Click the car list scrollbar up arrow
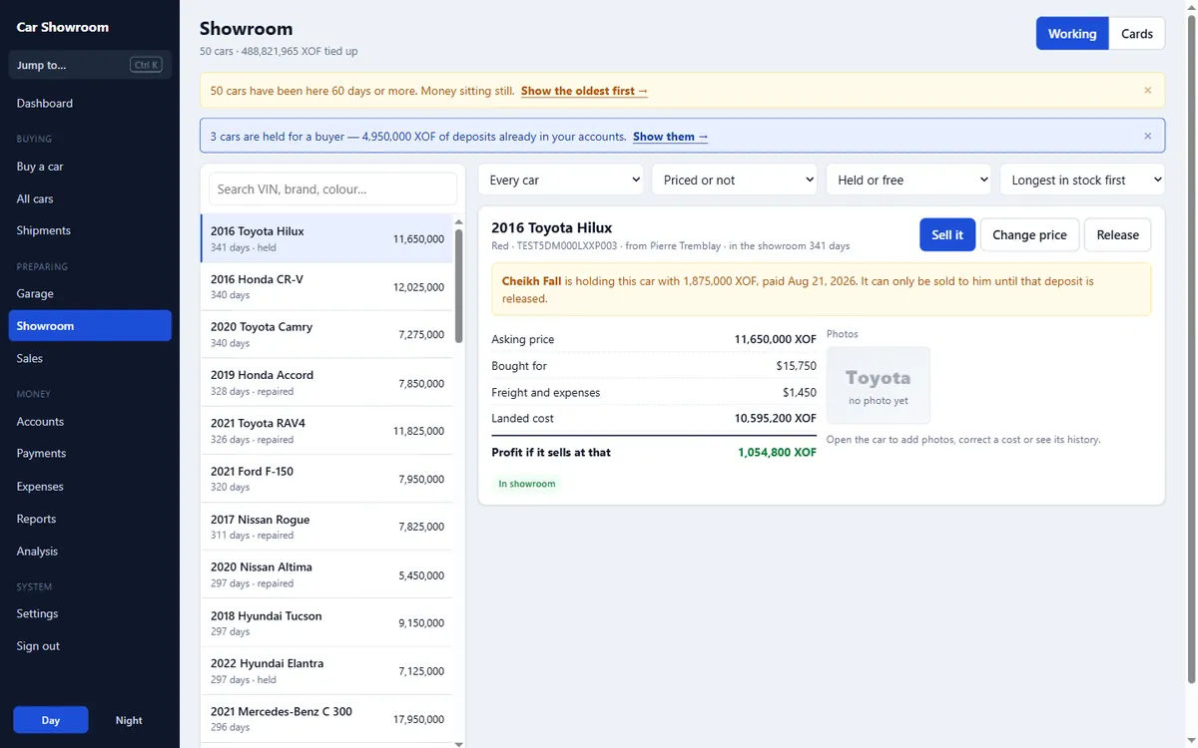Image resolution: width=1198 pixels, height=748 pixels. click(459, 222)
